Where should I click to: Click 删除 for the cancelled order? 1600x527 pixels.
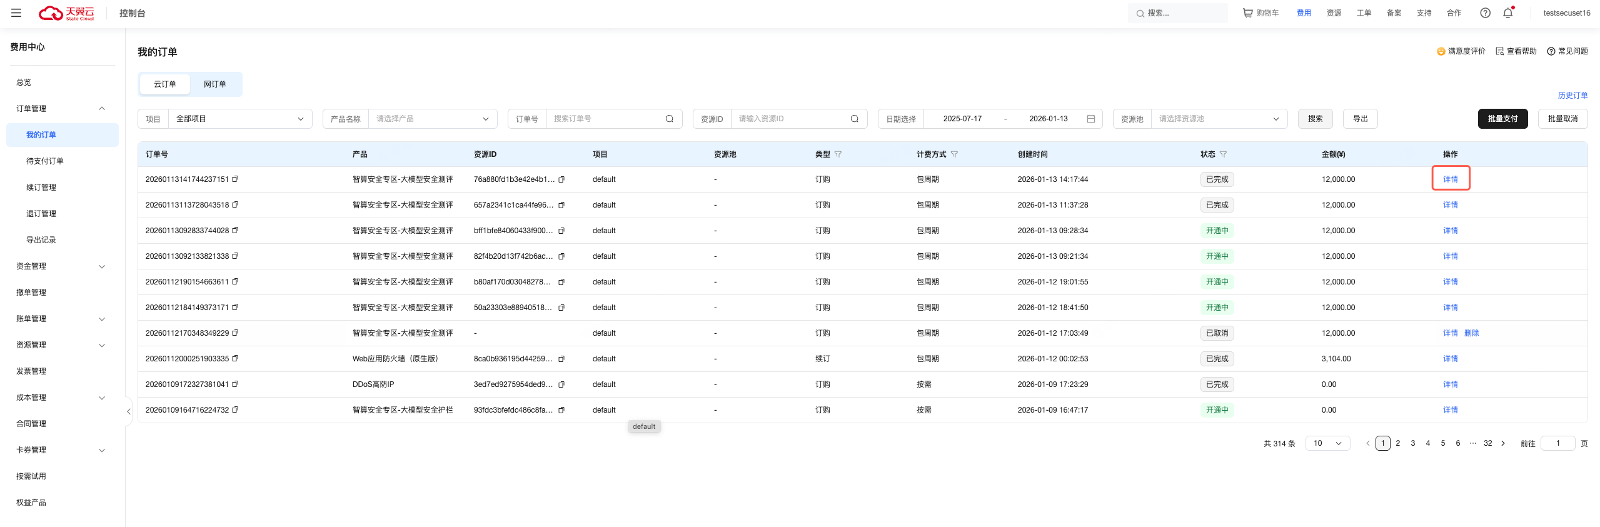click(x=1472, y=333)
